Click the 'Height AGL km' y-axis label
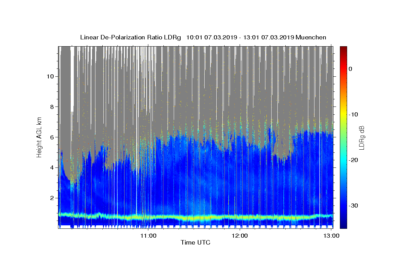Image resolution: width=412 pixels, height=274 pixels. click(x=39, y=137)
